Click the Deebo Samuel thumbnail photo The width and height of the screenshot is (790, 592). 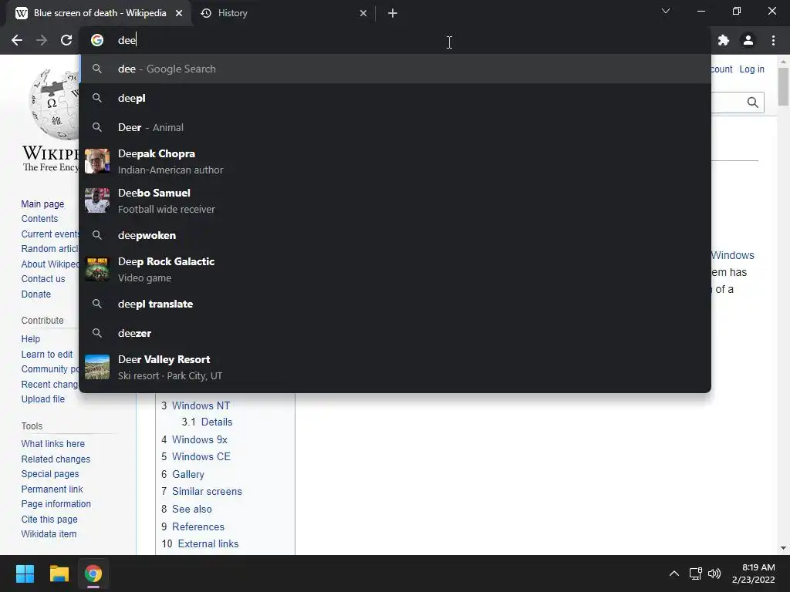[x=97, y=200]
